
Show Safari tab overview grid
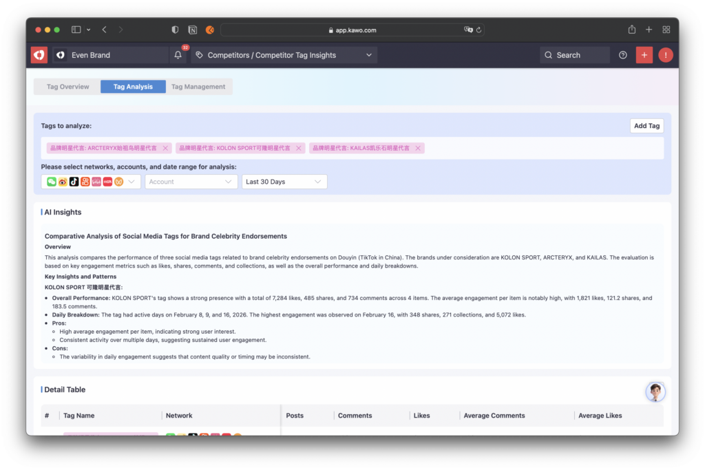coord(666,30)
